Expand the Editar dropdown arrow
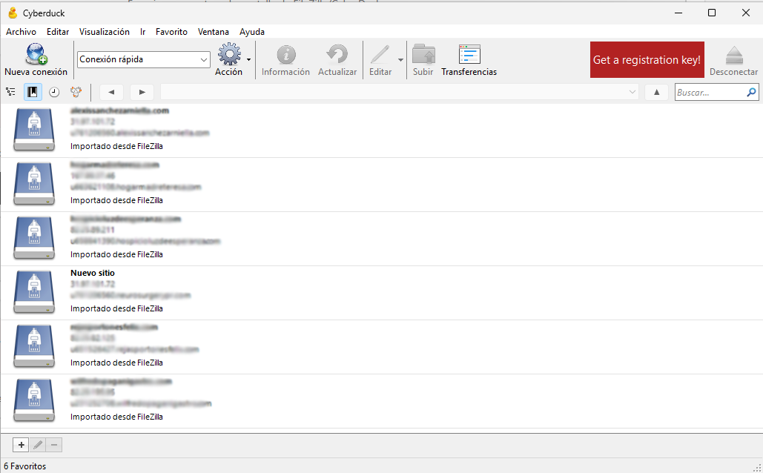 coord(400,59)
